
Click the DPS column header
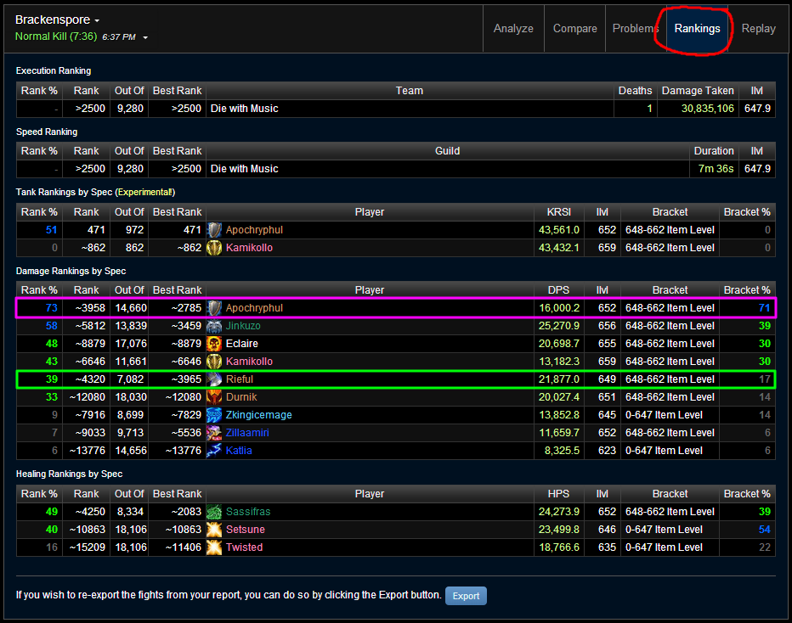coord(558,290)
